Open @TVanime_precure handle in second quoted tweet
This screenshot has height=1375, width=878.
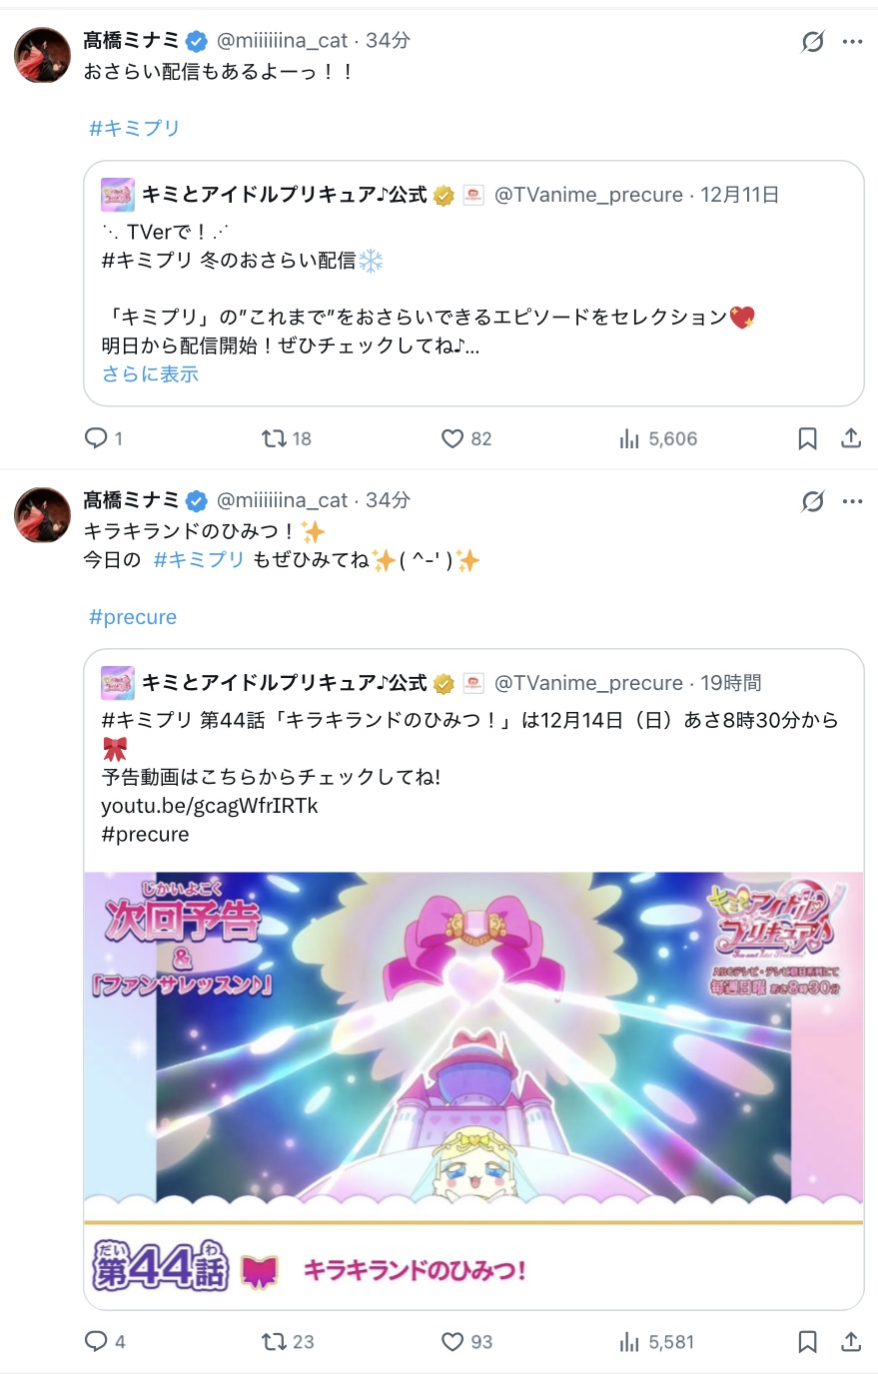point(588,683)
